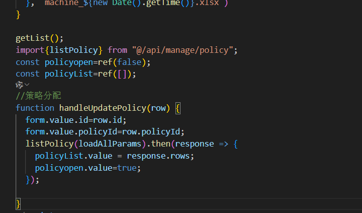362x213 pixels.
Task: Click the policyopen variable in its const declaration
Action: 69,62
